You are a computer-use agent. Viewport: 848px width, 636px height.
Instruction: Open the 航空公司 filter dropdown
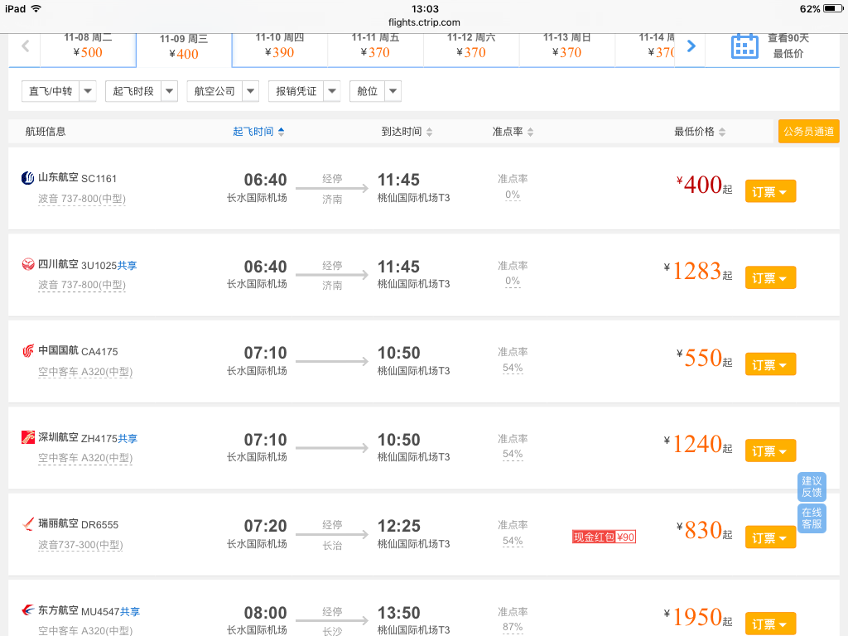click(x=223, y=91)
